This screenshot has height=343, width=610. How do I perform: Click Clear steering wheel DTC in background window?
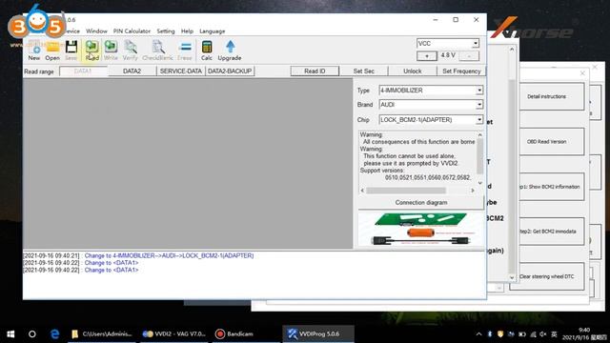[546, 276]
